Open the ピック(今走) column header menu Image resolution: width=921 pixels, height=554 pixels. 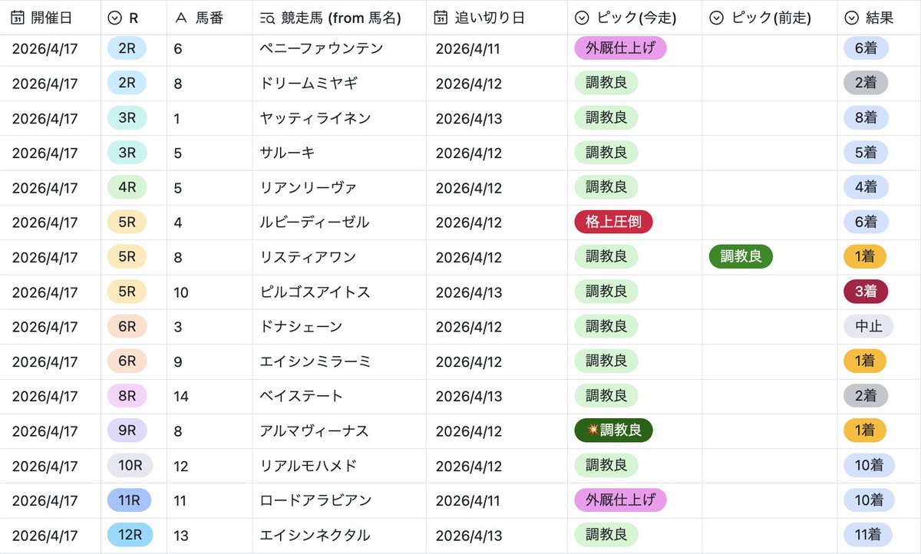tap(635, 18)
